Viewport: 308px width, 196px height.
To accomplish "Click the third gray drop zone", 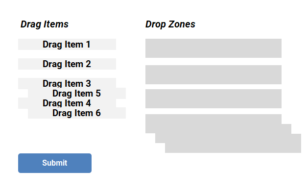I will [213, 98].
